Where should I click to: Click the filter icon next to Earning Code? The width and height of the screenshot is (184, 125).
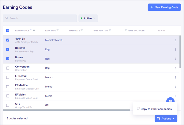click(x=34, y=31)
